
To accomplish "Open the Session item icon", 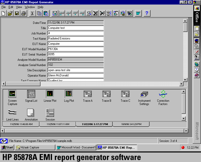I will coord(50,115).
